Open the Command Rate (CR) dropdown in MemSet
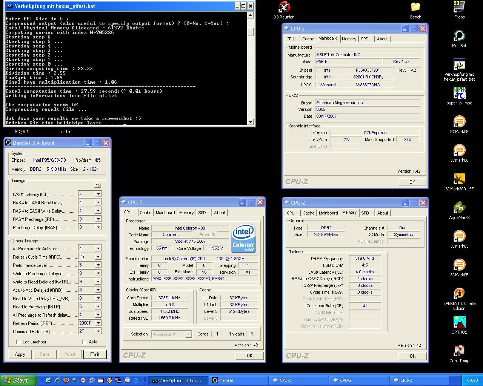This screenshot has width=483, height=386. 98,331
